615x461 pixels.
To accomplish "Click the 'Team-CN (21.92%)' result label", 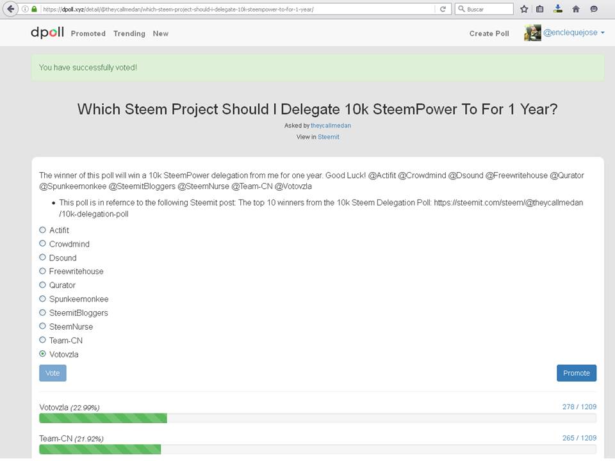I will pyautogui.click(x=71, y=439).
